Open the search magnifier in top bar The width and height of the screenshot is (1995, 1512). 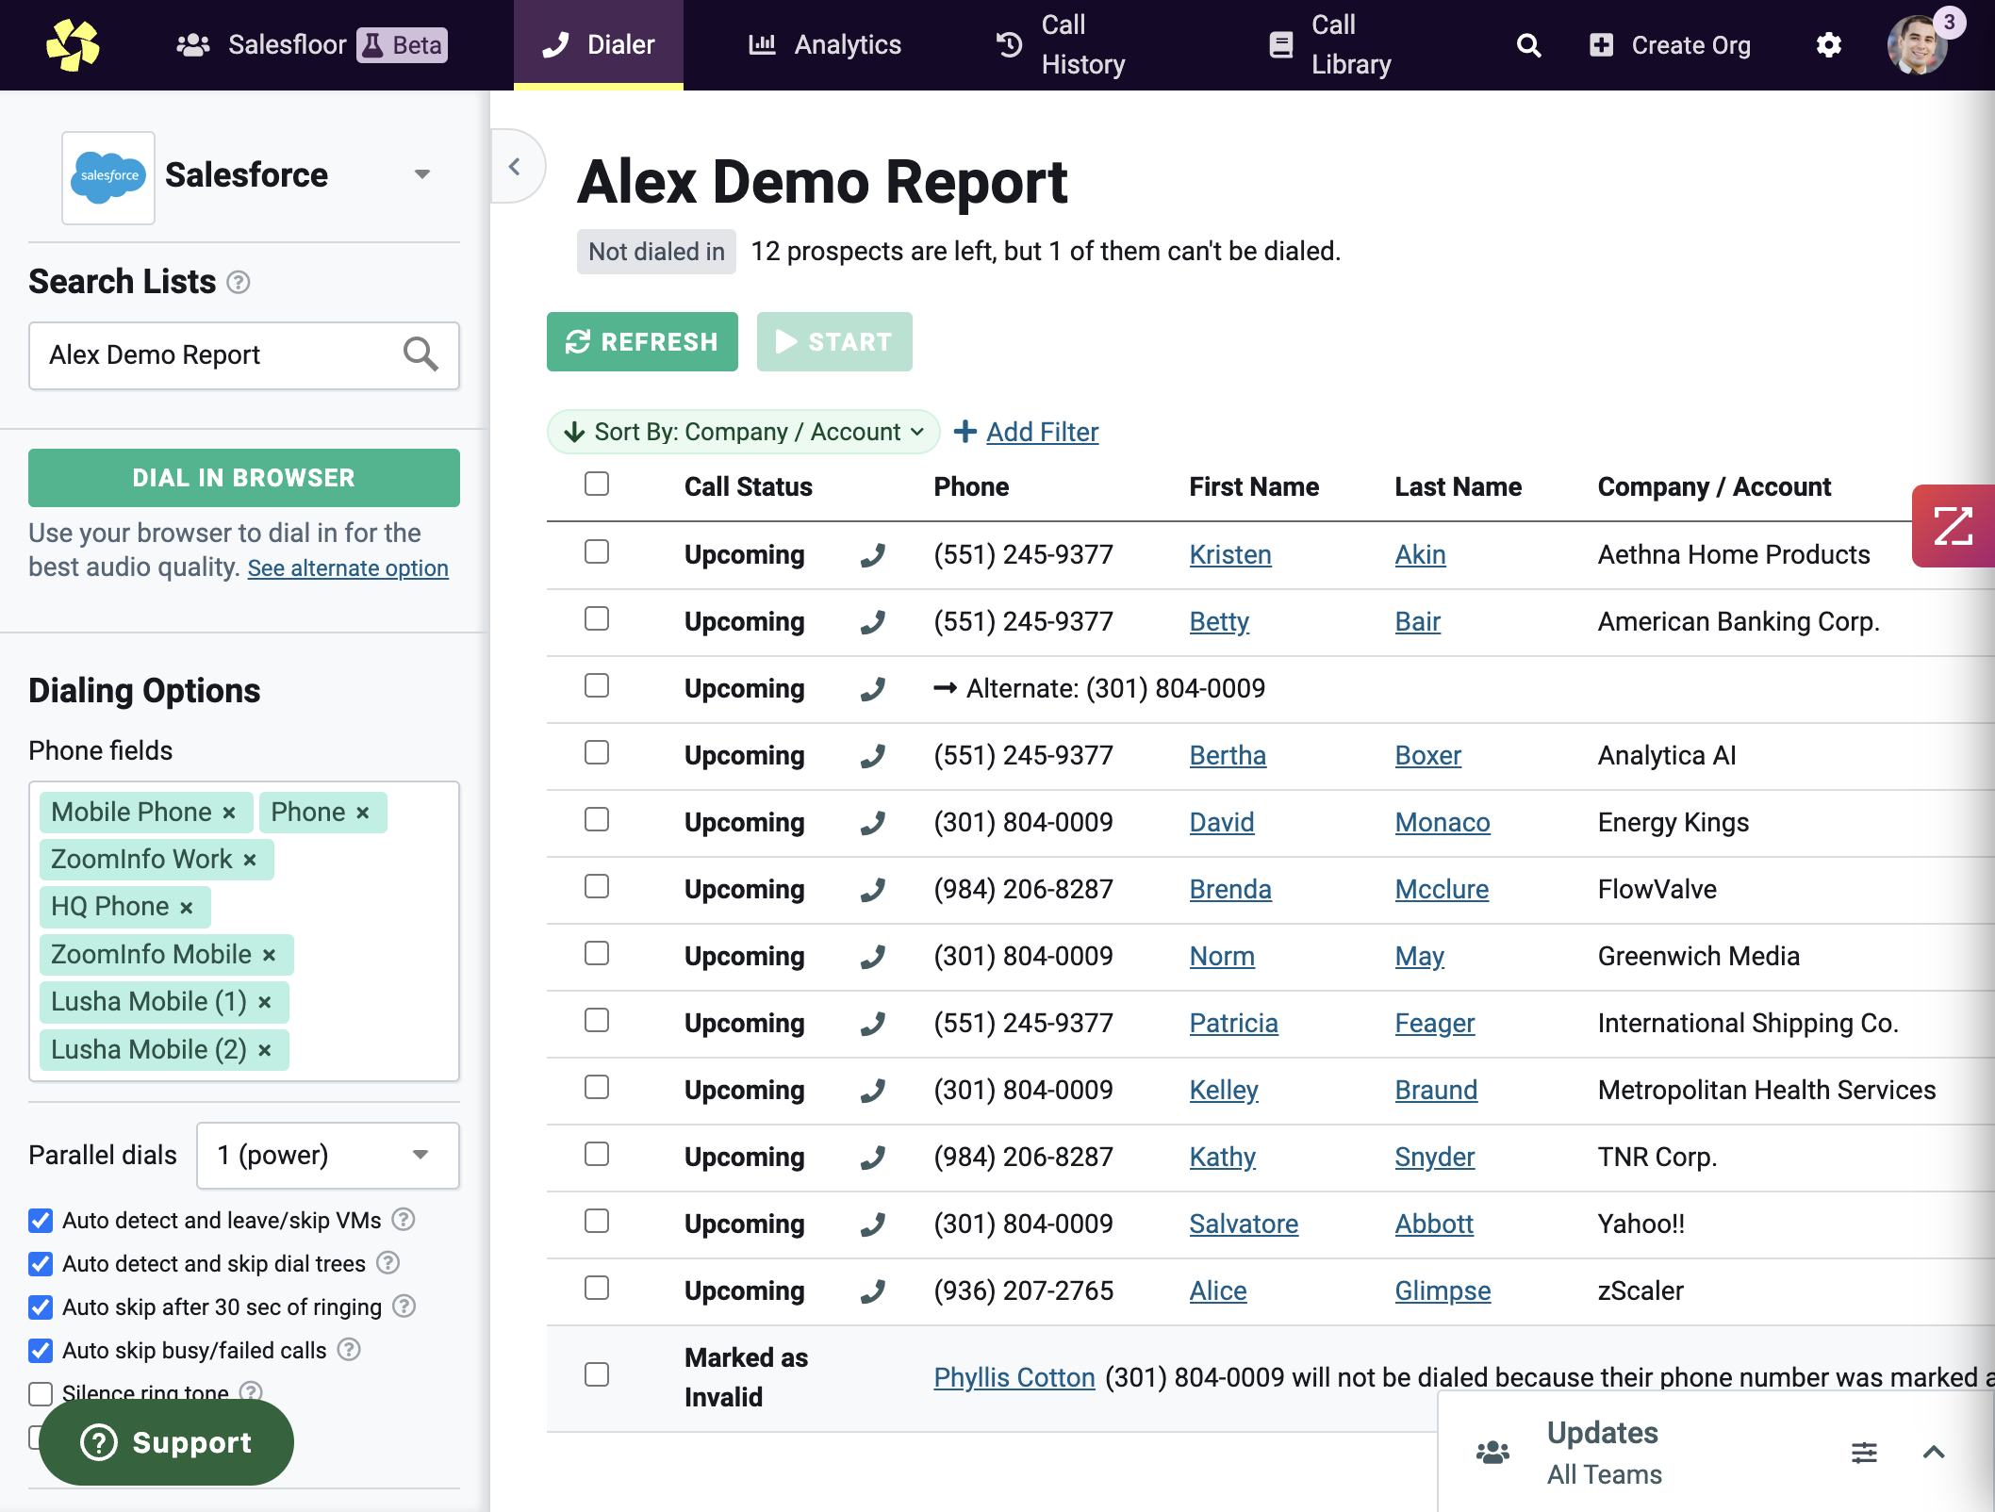point(1528,45)
